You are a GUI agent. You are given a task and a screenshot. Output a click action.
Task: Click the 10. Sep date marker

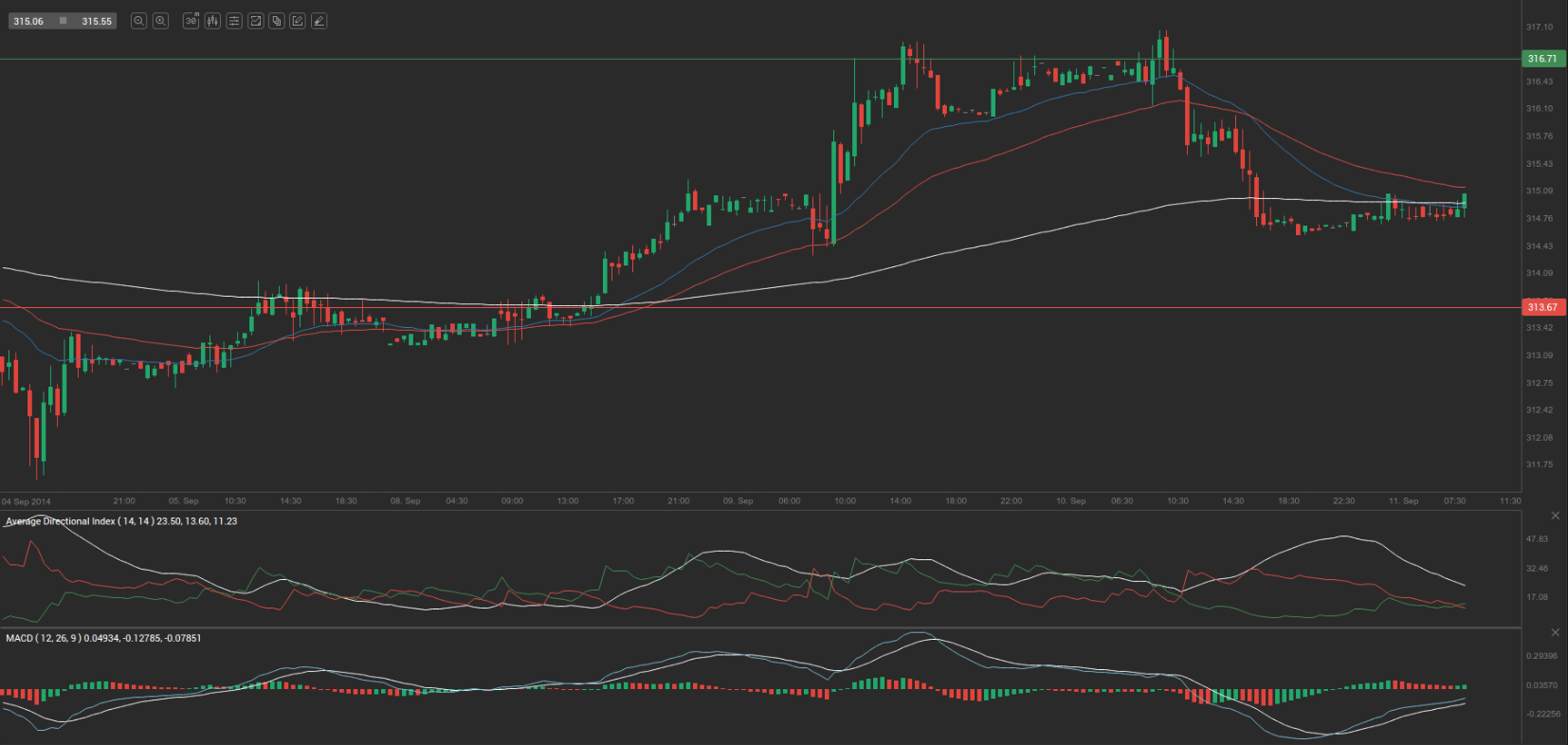(1070, 500)
